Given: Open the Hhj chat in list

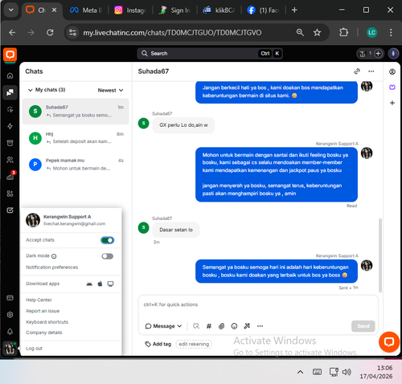Looking at the screenshot, I should click(76, 138).
